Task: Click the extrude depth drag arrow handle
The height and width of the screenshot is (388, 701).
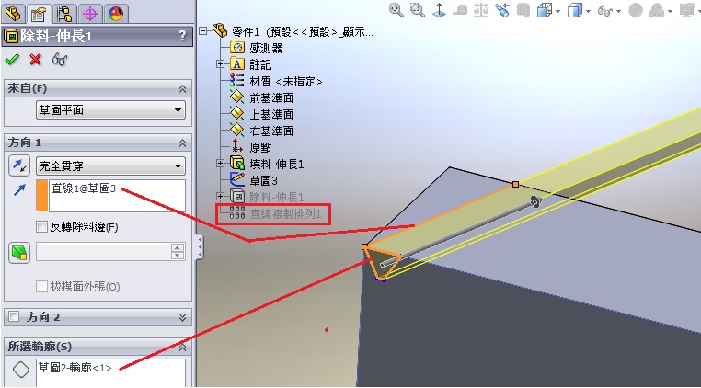Action: 535,202
